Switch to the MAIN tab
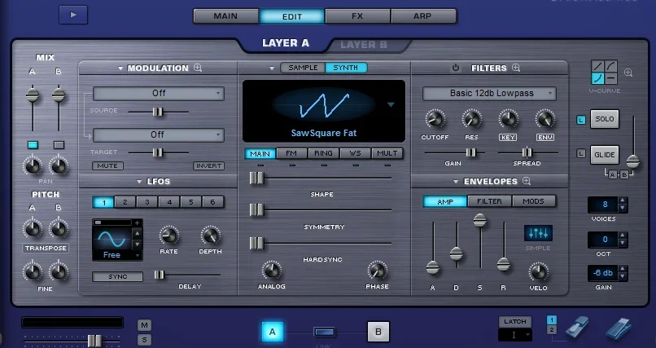This screenshot has height=348, width=656. (225, 16)
